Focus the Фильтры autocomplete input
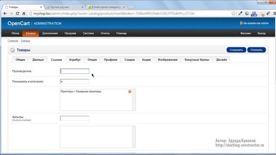Viewport: 276px width, 155px height. pos(75,118)
